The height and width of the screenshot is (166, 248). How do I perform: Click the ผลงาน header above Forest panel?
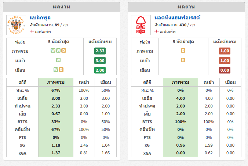(x=186, y=7)
